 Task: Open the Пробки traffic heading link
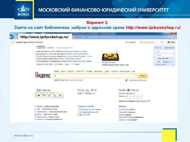point(122,90)
